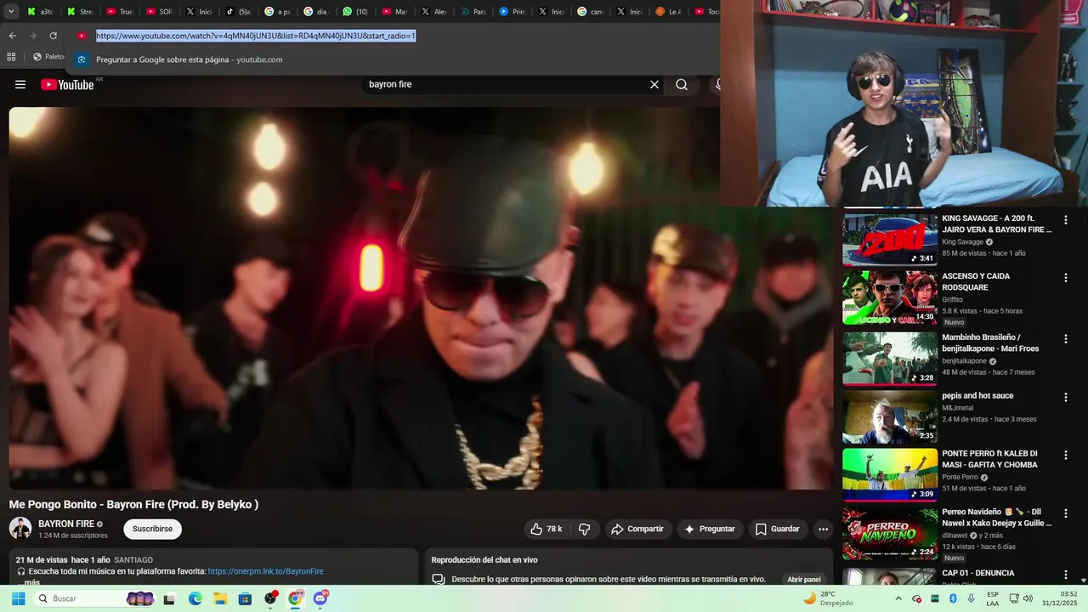Click the Bluetooth tray icon

(x=953, y=598)
